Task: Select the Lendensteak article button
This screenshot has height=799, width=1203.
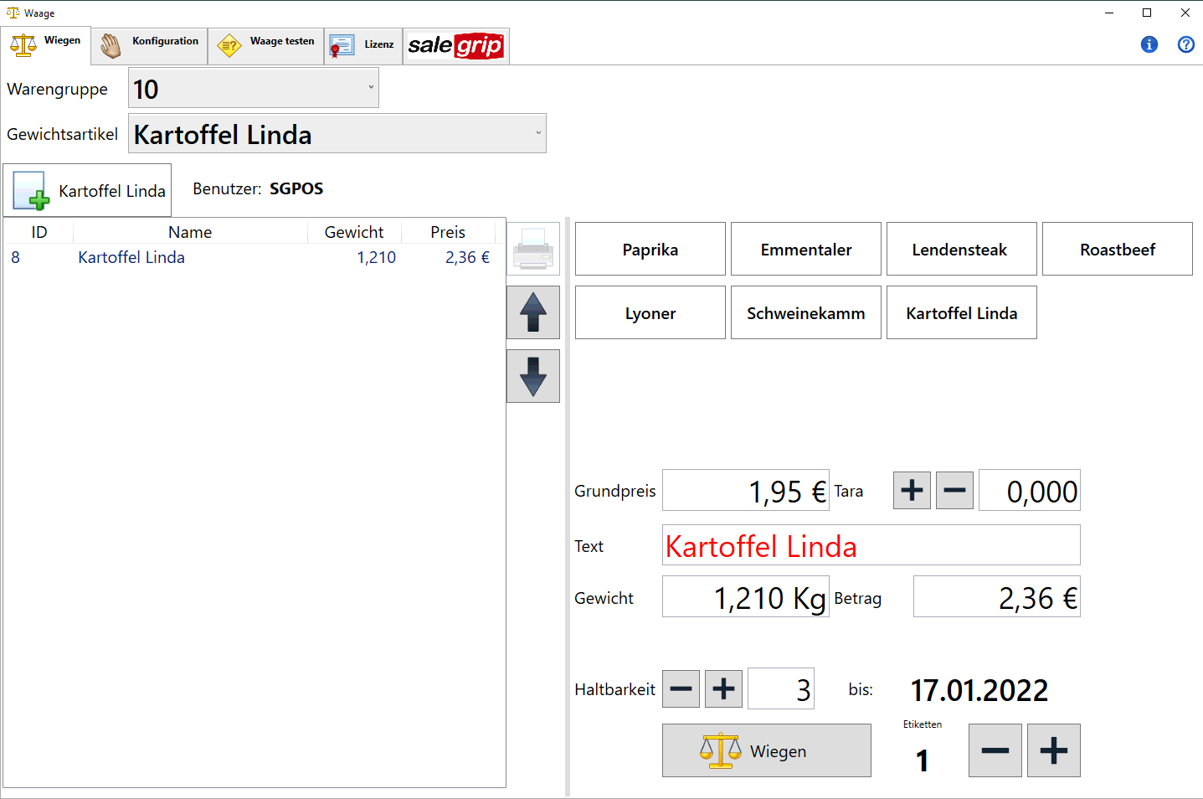Action: 962,249
